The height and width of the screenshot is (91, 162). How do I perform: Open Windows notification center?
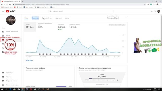[x=159, y=89]
